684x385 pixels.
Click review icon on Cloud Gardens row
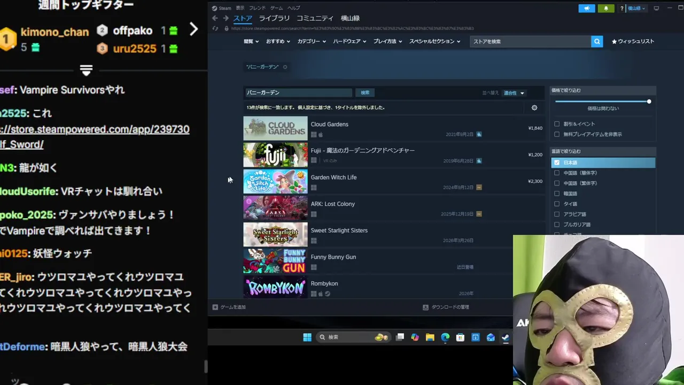click(x=479, y=134)
